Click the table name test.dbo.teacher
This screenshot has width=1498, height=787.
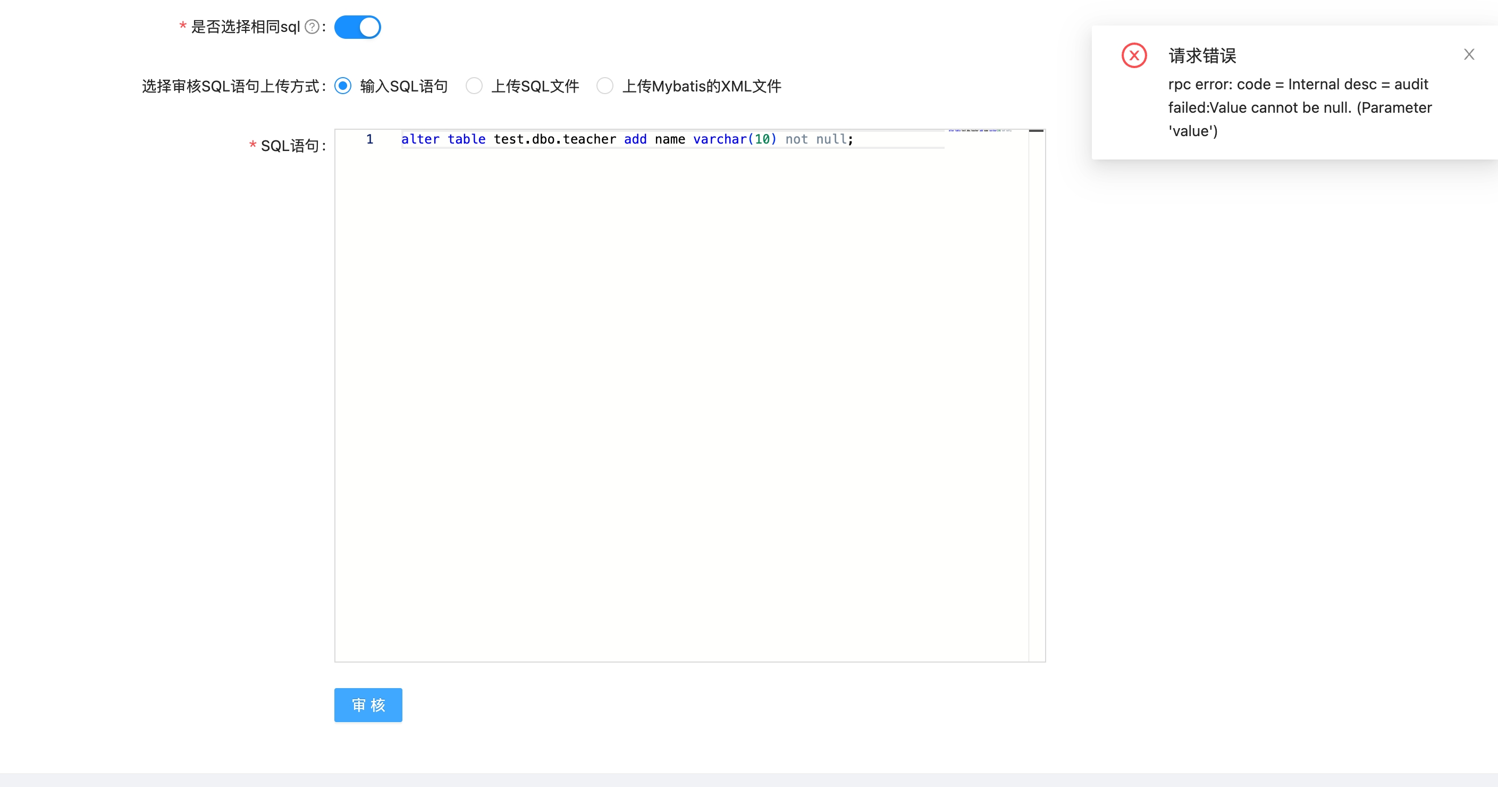(554, 139)
